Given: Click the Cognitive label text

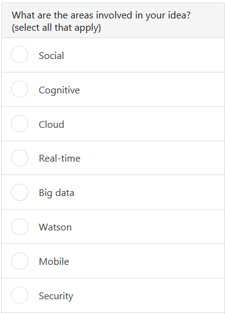Looking at the screenshot, I should [59, 90].
